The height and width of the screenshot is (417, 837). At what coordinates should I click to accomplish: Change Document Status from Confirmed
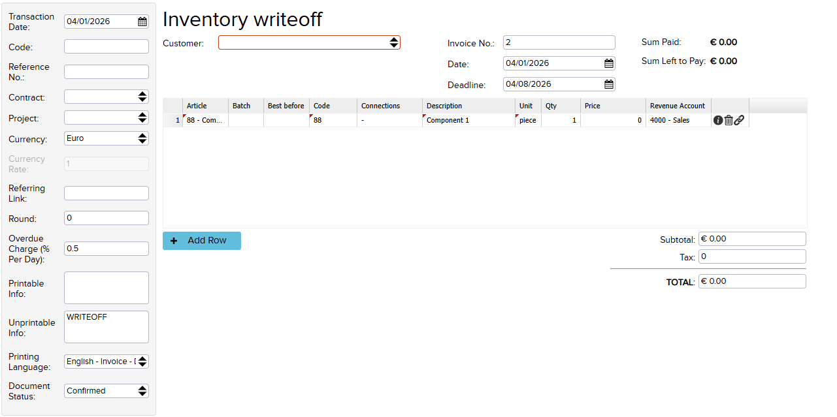[142, 391]
